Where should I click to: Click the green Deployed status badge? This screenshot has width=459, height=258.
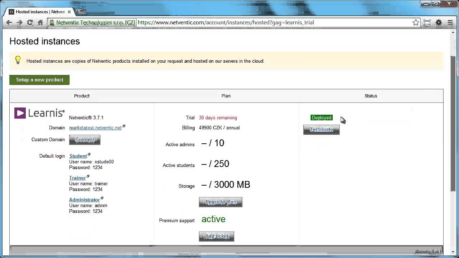tap(322, 118)
